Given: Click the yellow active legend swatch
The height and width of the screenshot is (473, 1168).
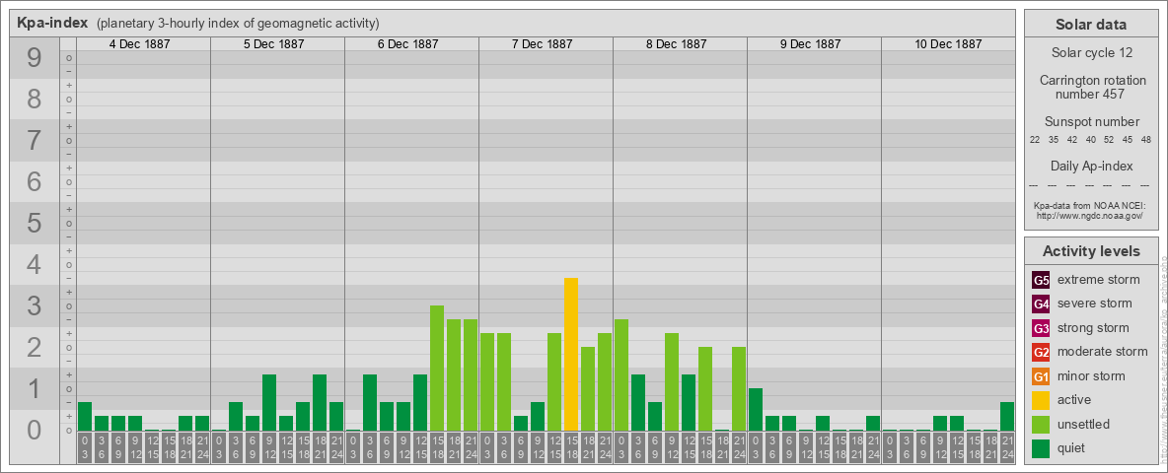Looking at the screenshot, I should (1042, 400).
